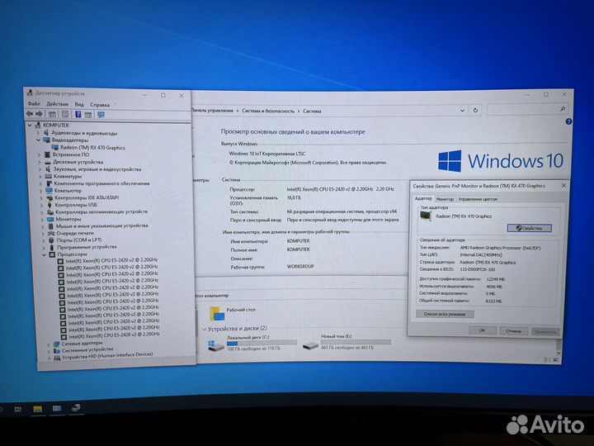Open Действие menu in Device Manager
Screen dimensions: 594x446
point(57,104)
